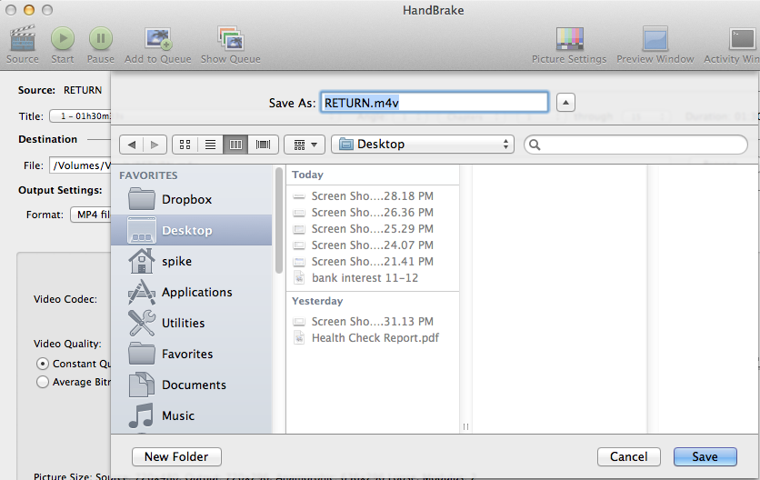The height and width of the screenshot is (480, 760).
Task: Select the Constant Quality radio button
Action: point(43,364)
